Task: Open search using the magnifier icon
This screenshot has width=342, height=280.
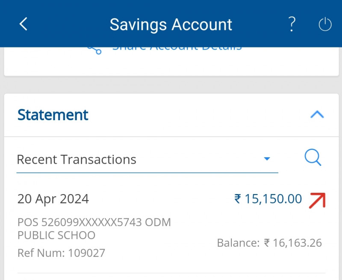Action: pos(313,158)
